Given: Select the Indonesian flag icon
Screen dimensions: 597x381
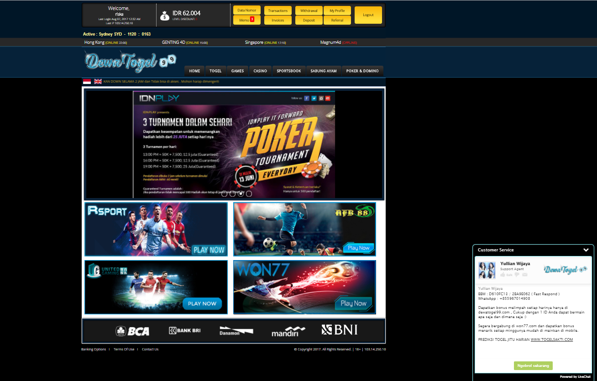Looking at the screenshot, I should coord(86,81).
